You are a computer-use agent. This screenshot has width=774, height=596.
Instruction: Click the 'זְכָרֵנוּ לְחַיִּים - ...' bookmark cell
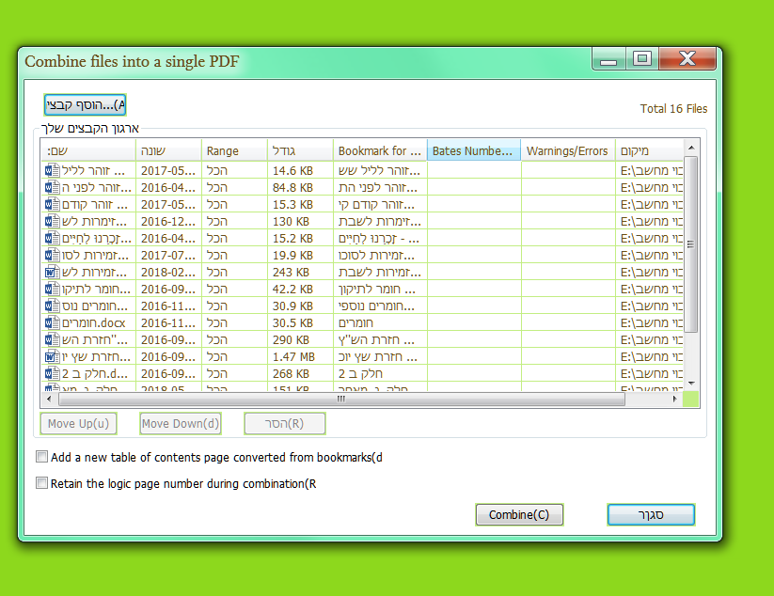(380, 238)
